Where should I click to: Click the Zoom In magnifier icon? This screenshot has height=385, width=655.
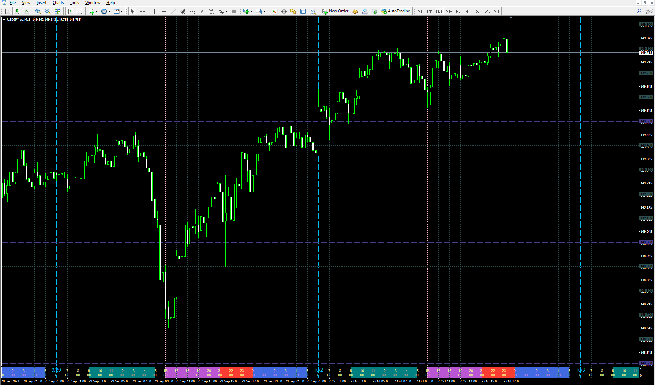(x=38, y=11)
